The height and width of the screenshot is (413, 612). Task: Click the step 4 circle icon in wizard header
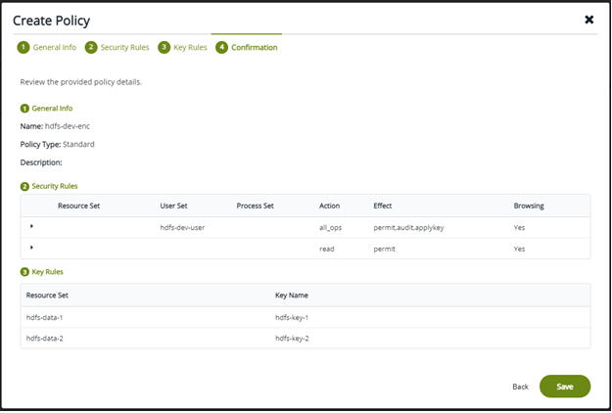tap(221, 47)
